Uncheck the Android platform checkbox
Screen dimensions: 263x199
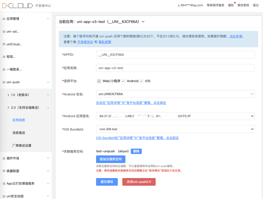pyautogui.click(x=123, y=81)
